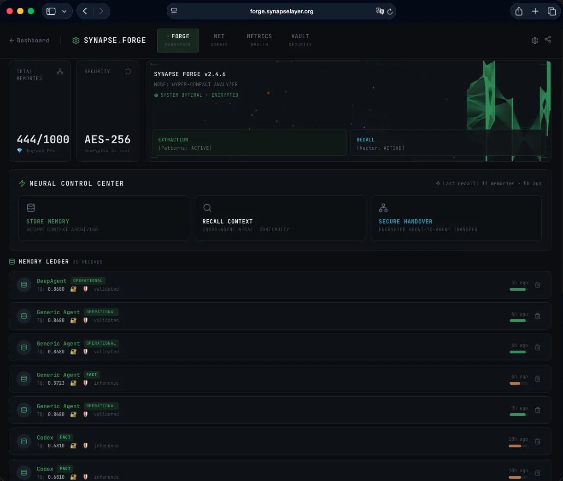563x481 pixels.
Task: Click the Secure Handover action card
Action: (456, 218)
